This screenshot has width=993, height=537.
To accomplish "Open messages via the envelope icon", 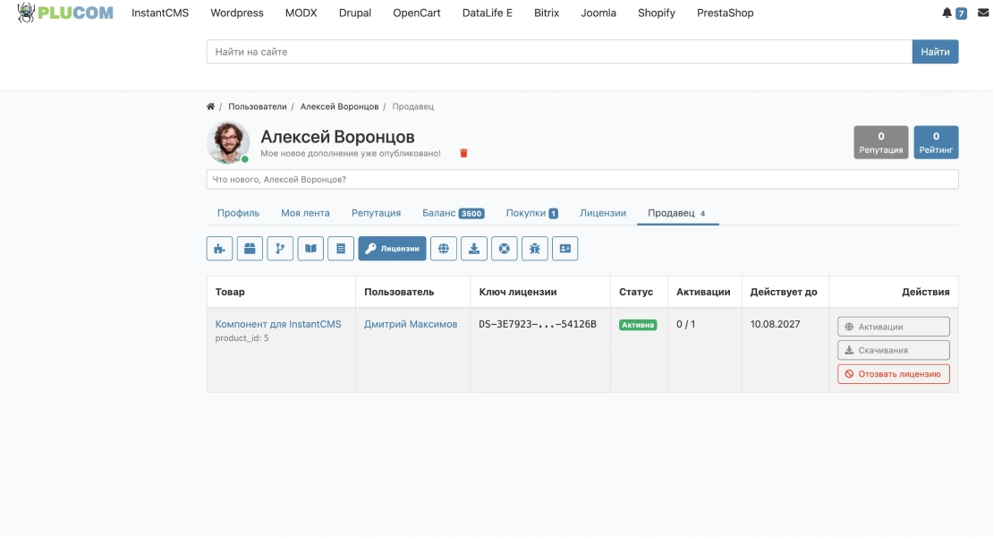I will point(983,13).
